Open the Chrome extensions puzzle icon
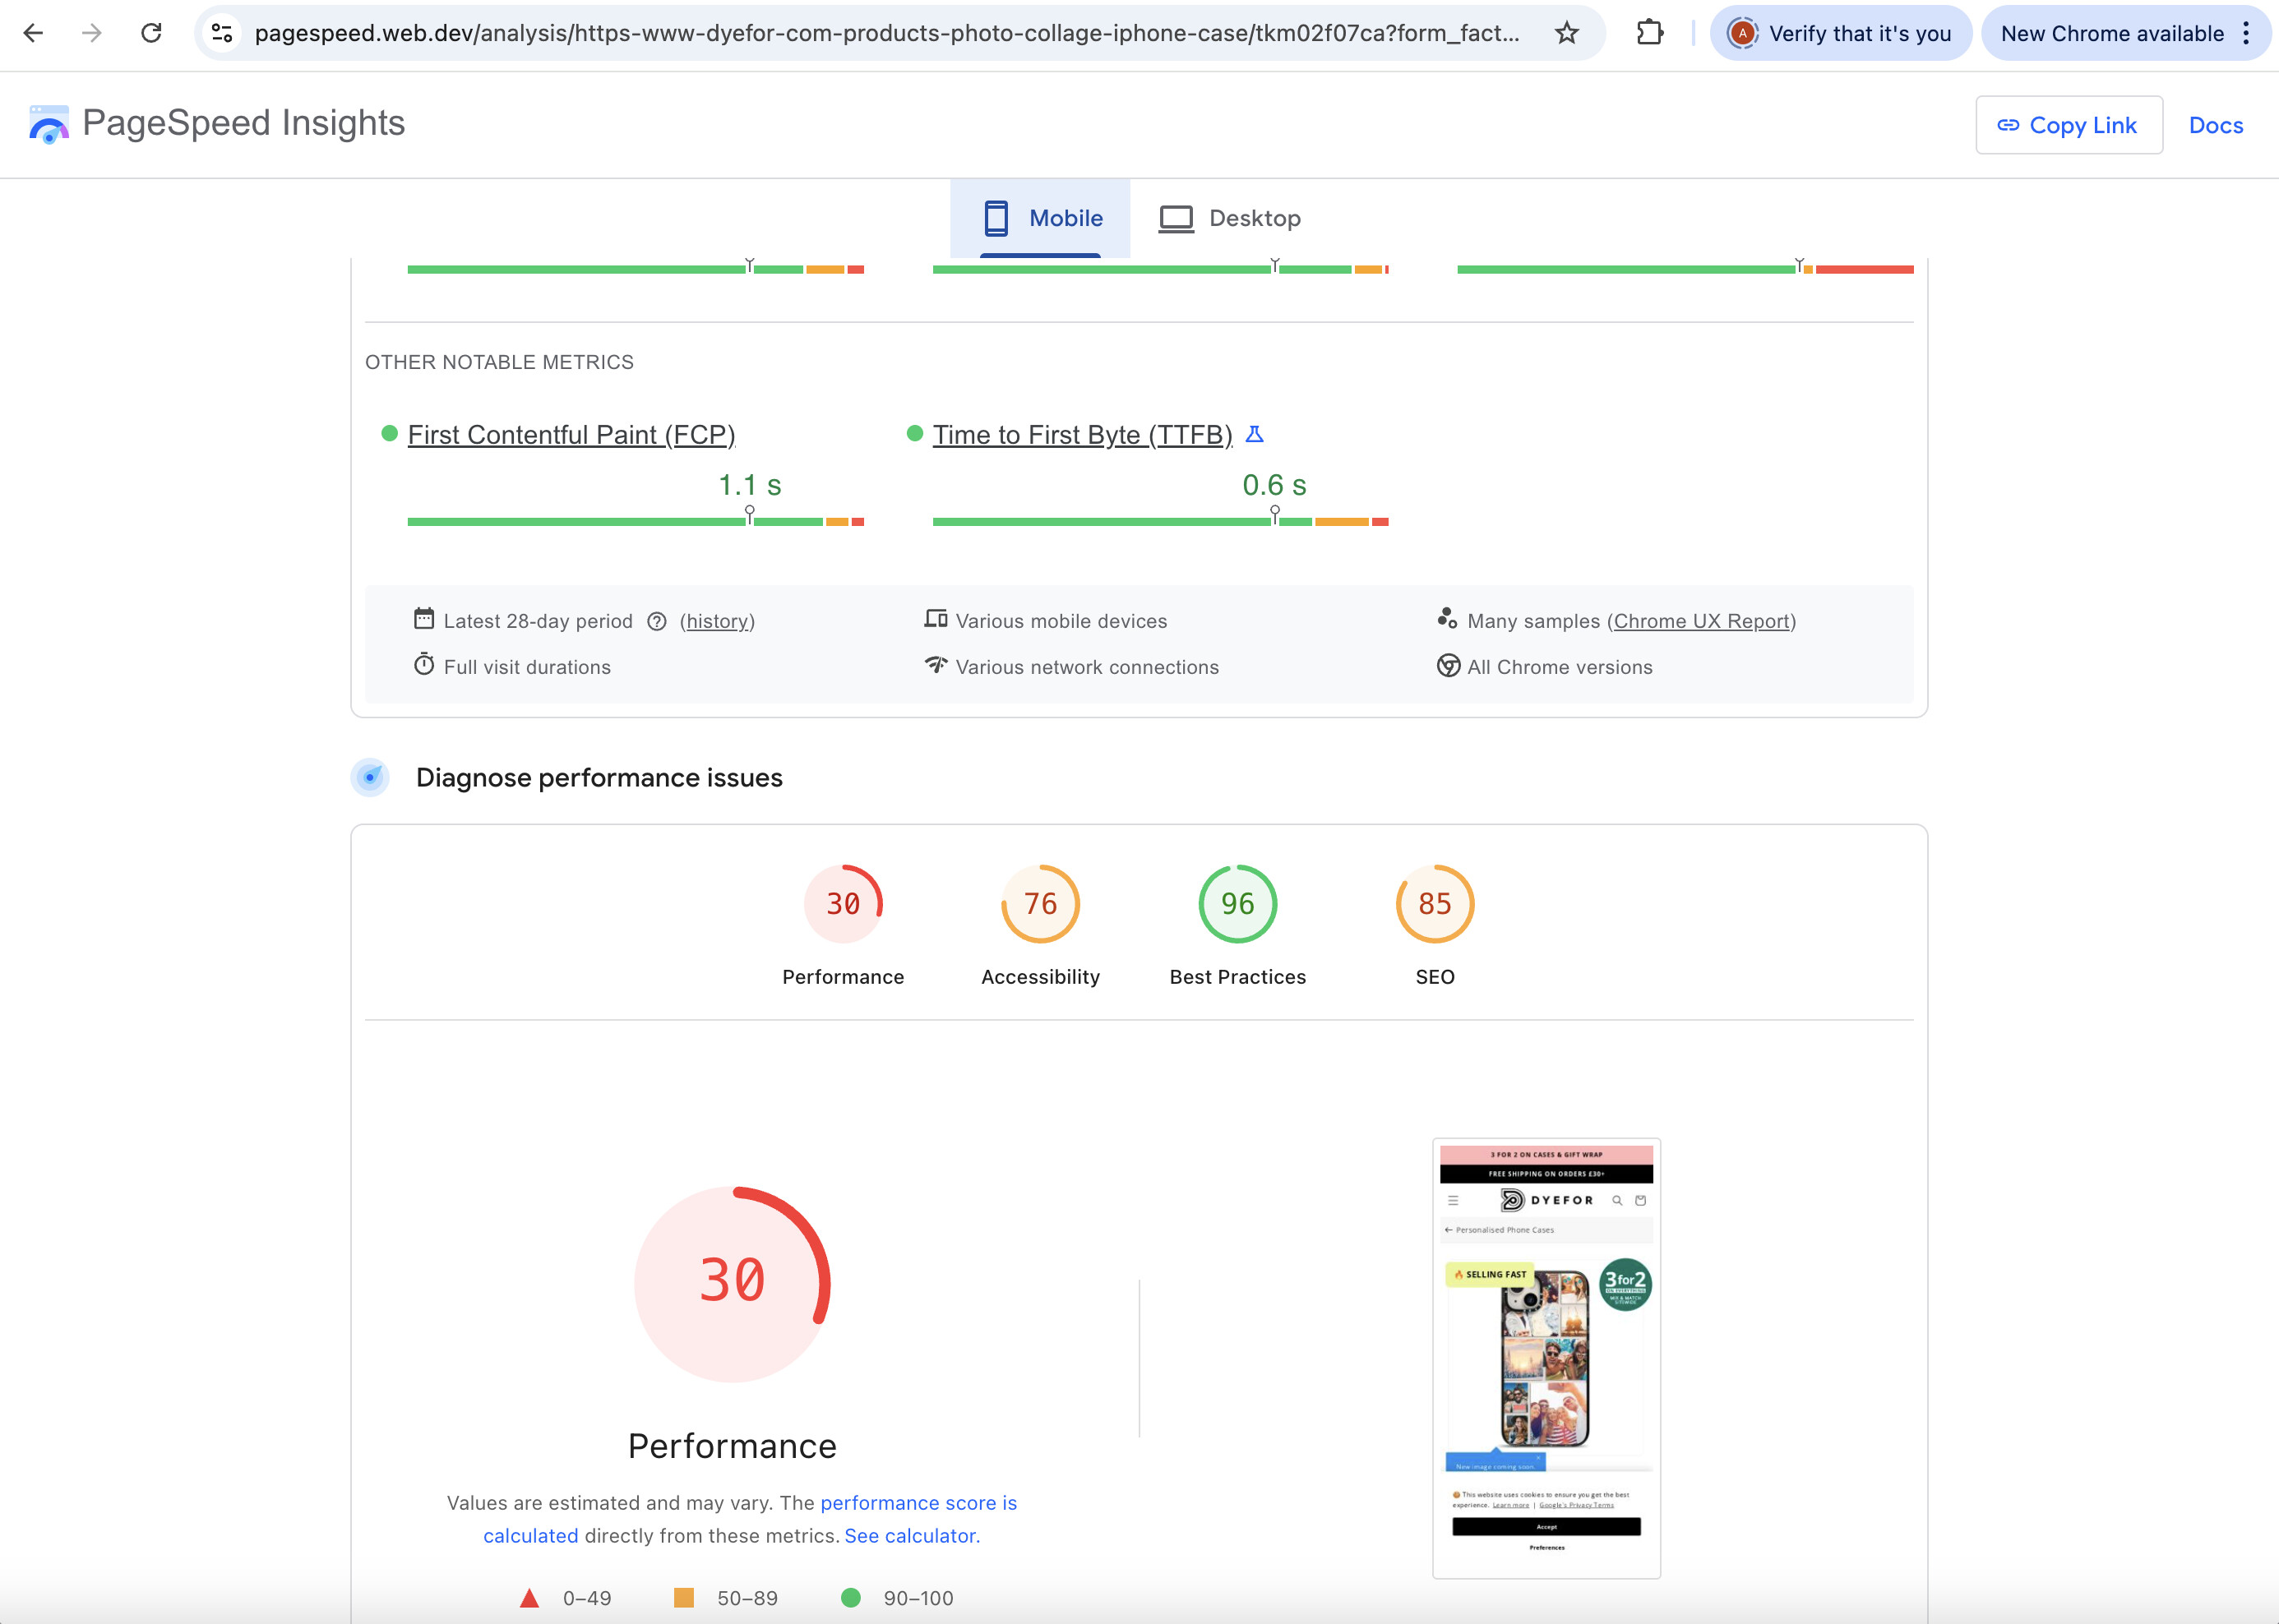This screenshot has height=1624, width=2279. pyautogui.click(x=1650, y=33)
